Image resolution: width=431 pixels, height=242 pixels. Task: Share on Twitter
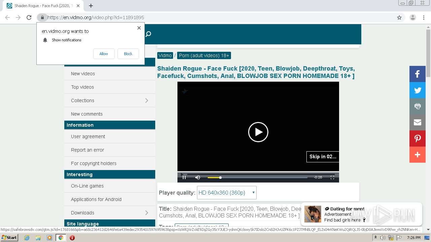[x=418, y=90]
